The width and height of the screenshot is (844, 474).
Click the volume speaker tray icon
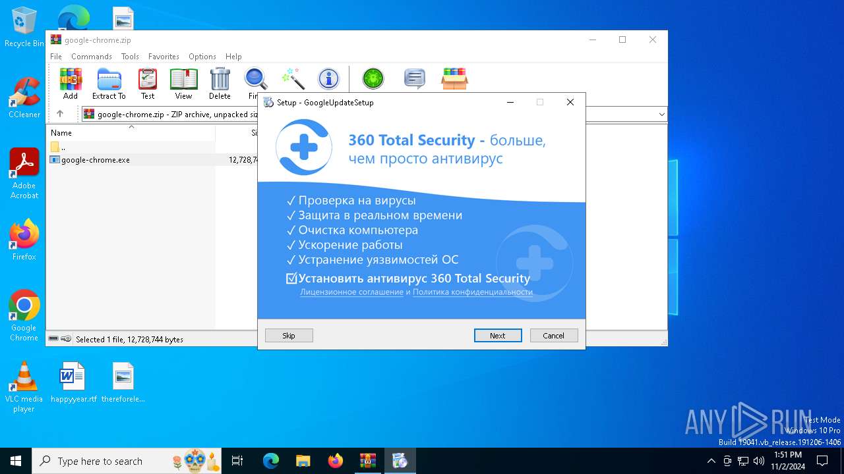(759, 461)
